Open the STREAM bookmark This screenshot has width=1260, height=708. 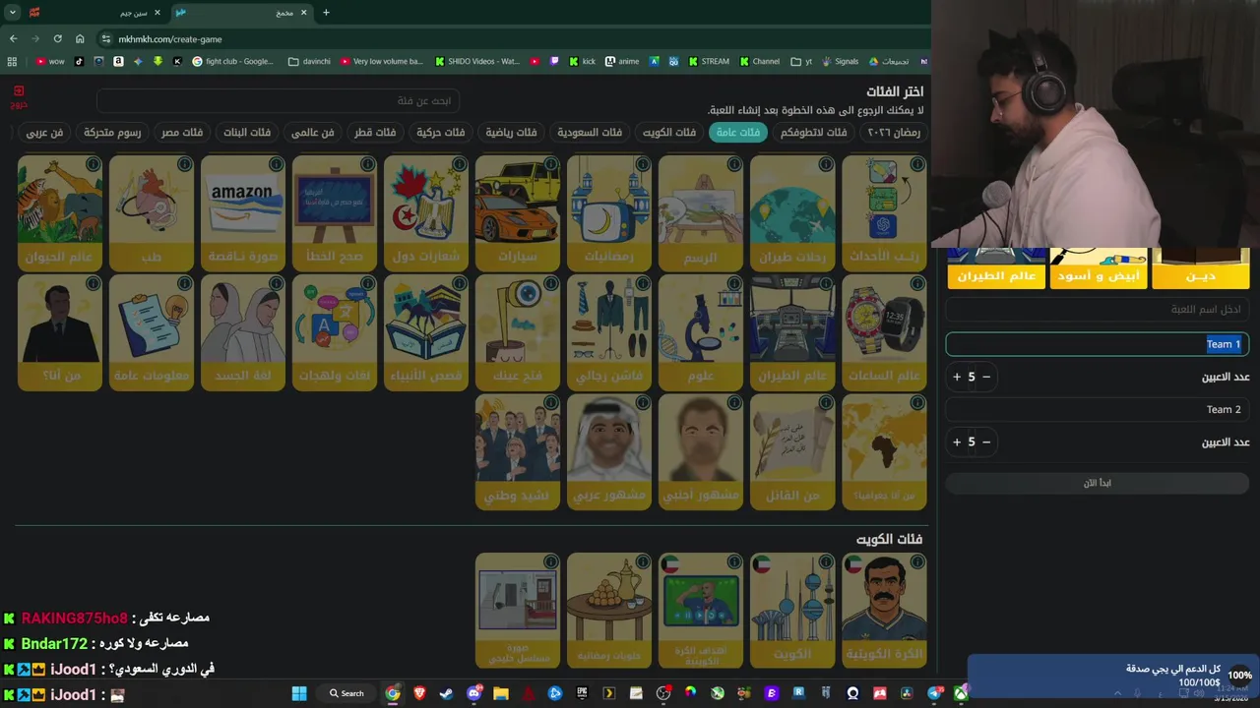point(708,61)
